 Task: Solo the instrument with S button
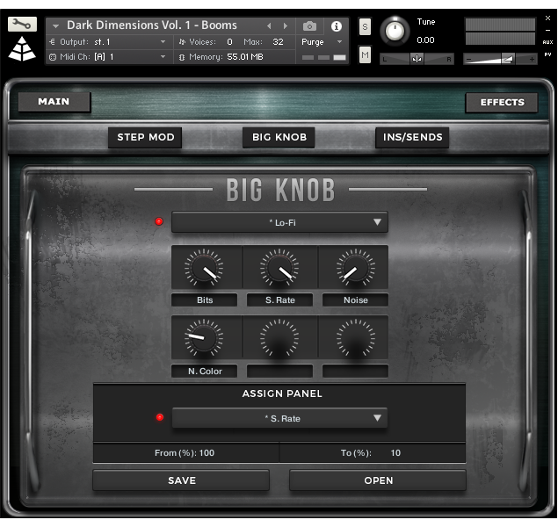[366, 26]
